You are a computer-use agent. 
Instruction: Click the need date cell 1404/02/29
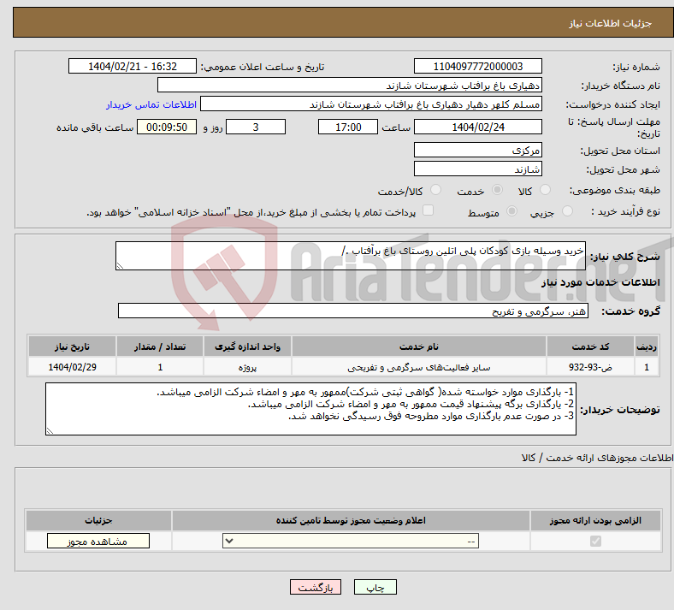point(72,367)
